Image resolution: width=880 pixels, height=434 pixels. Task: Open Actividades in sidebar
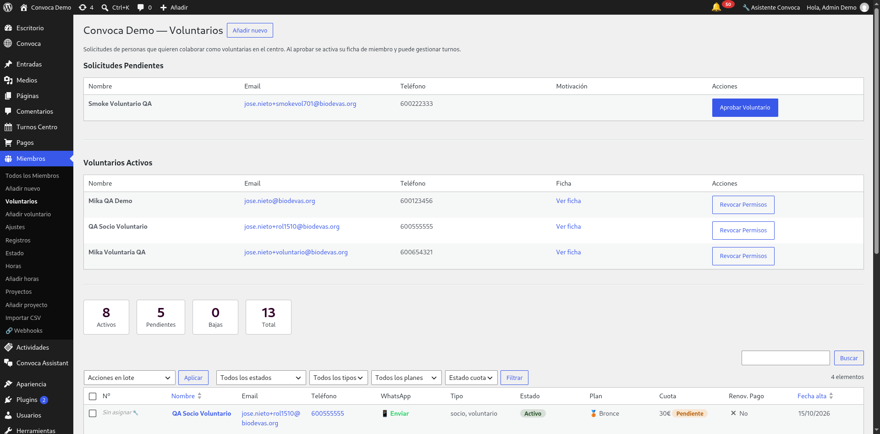point(37,347)
